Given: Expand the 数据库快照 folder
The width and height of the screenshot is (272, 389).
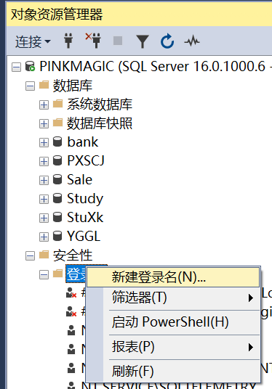Looking at the screenshot, I should [x=44, y=123].
